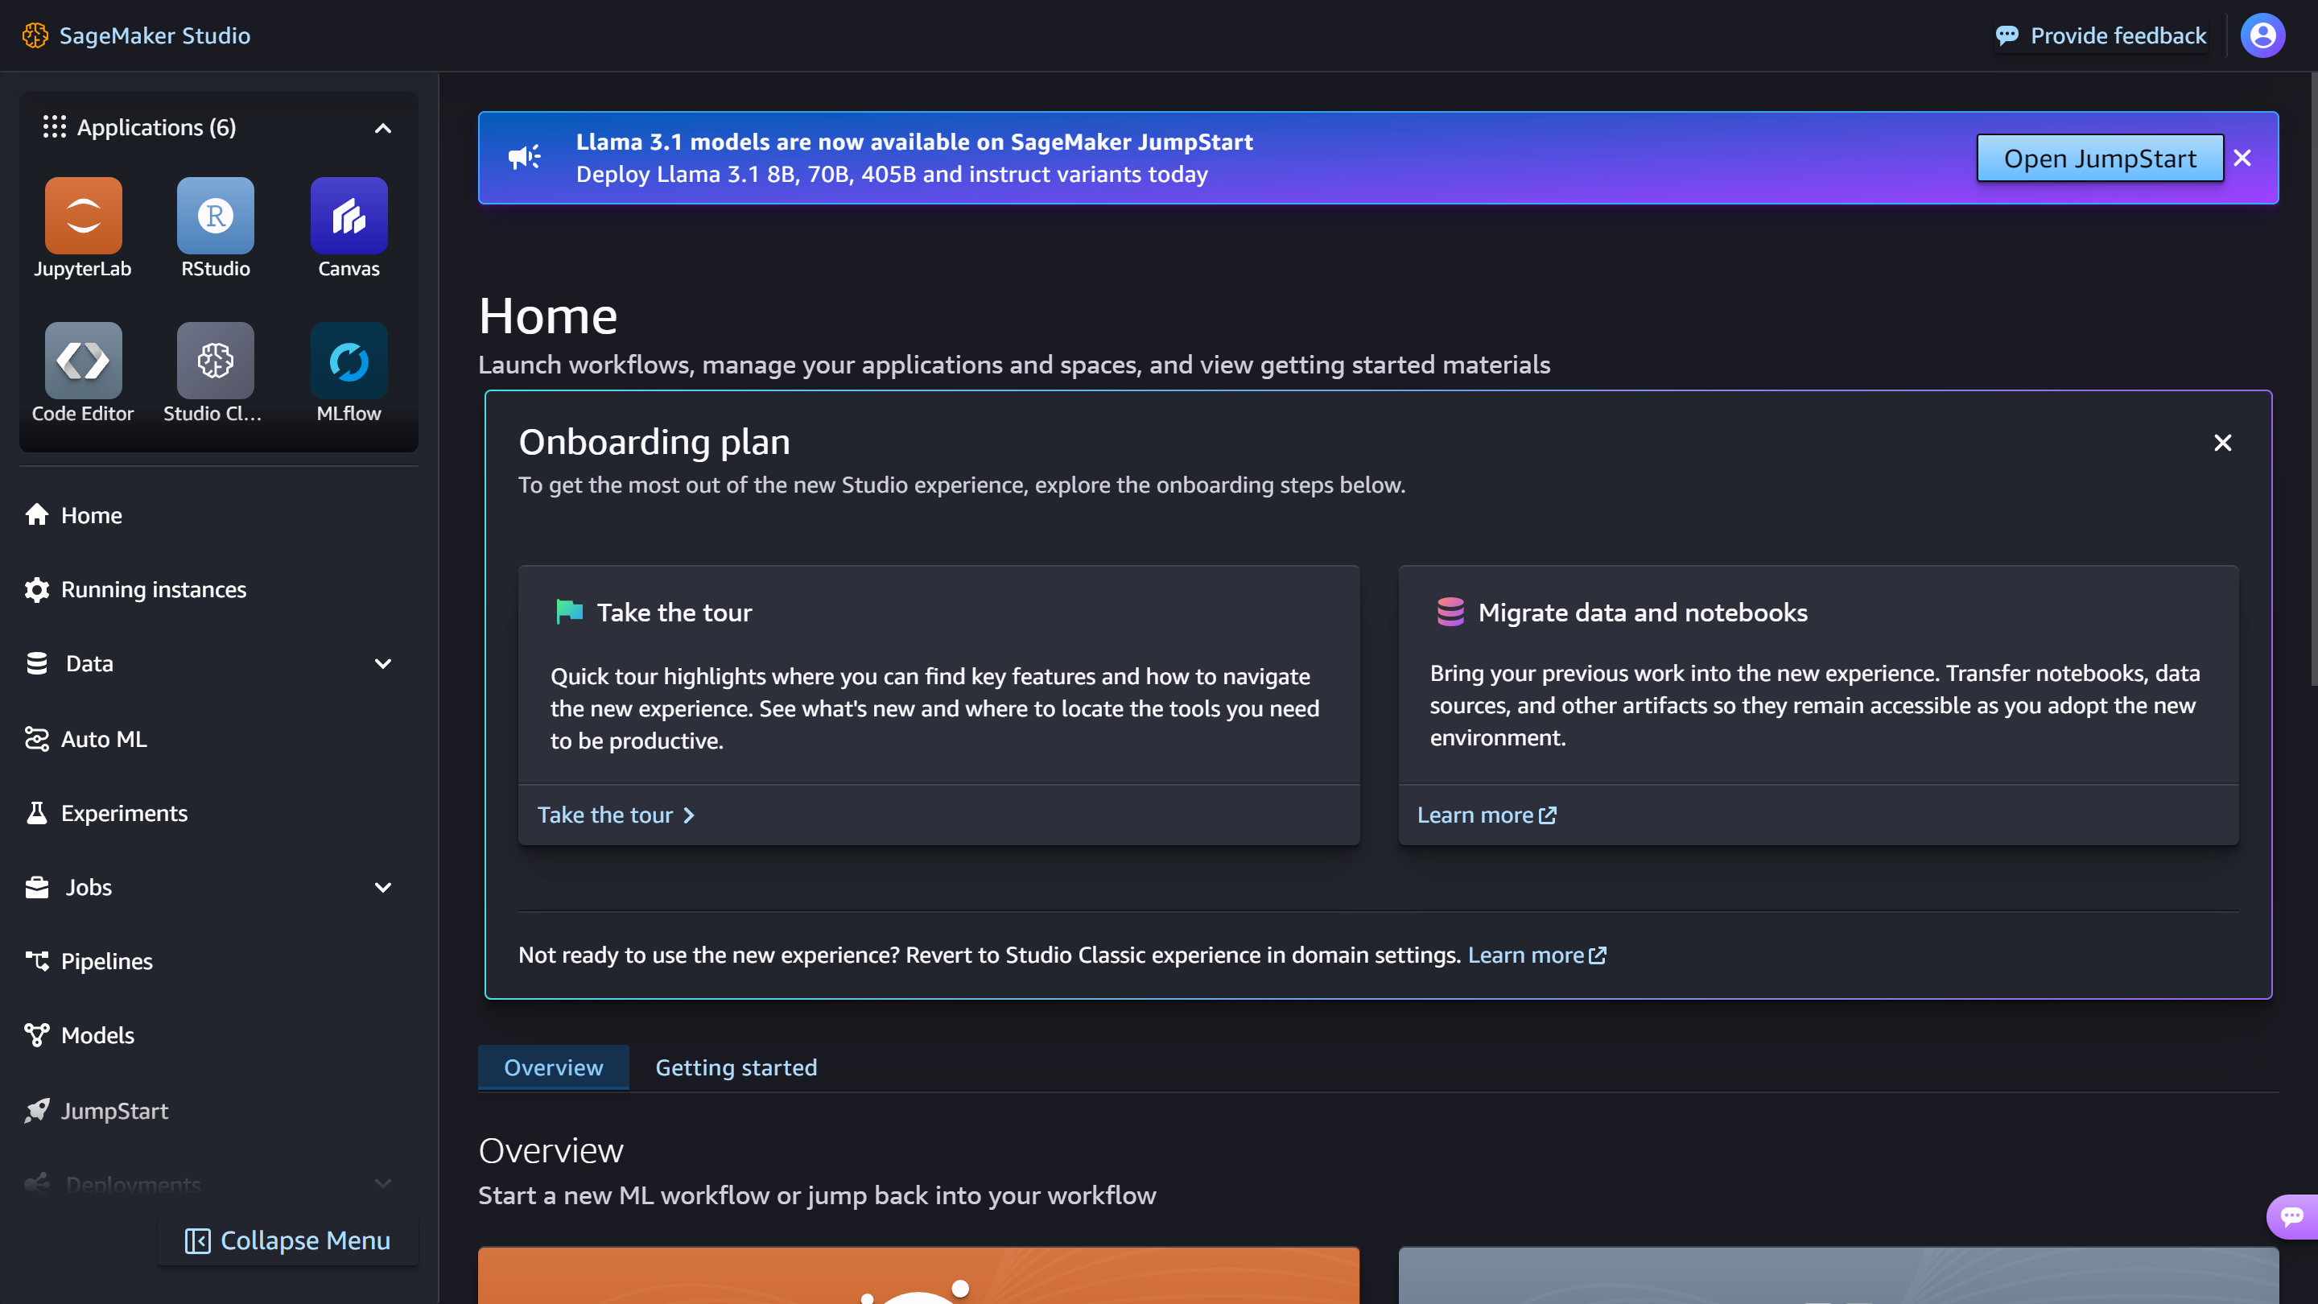2318x1304 pixels.
Task: Select the Overview tab
Action: 554,1067
